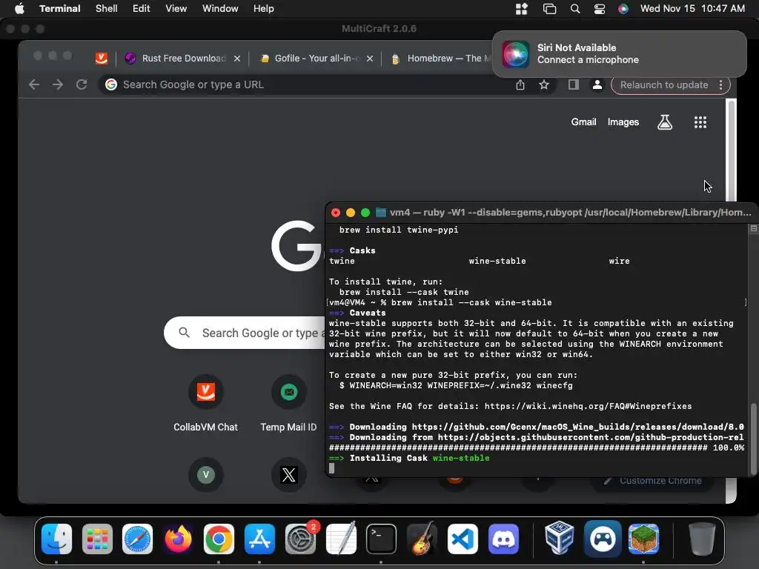Open System Settings with badge in Dock
This screenshot has height=569, width=759.
tap(301, 539)
